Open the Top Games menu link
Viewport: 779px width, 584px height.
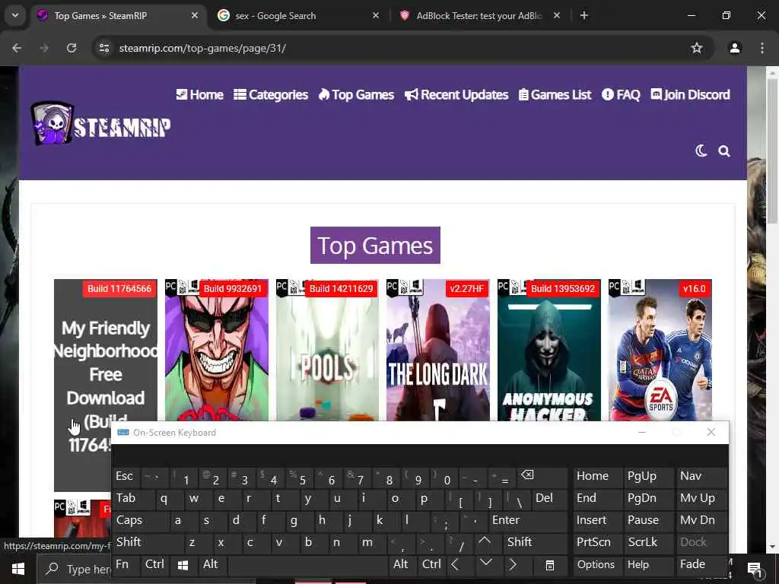(x=356, y=95)
